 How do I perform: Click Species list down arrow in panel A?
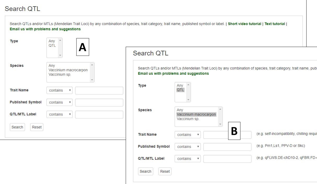(92, 80)
